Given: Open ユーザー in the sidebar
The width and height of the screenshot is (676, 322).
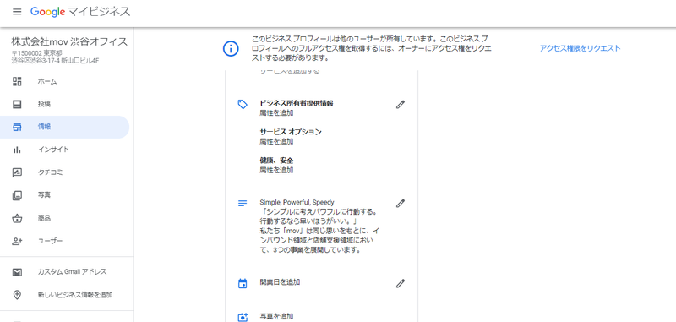Looking at the screenshot, I should coord(65,241).
